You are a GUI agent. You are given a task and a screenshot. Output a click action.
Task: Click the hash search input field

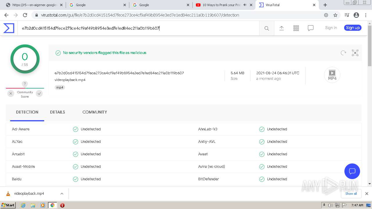tap(138, 28)
